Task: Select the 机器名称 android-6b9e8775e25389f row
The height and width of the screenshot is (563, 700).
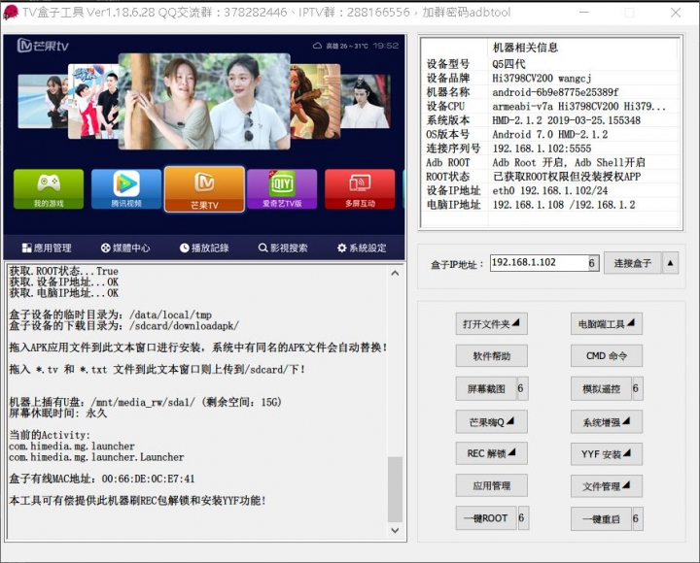Action: (x=550, y=92)
